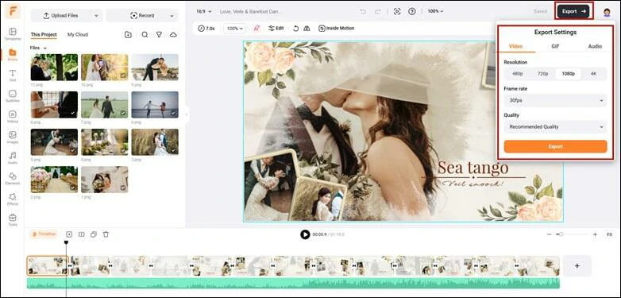The height and width of the screenshot is (298, 621).
Task: Toggle the Timeline mode switch
Action: [44, 234]
